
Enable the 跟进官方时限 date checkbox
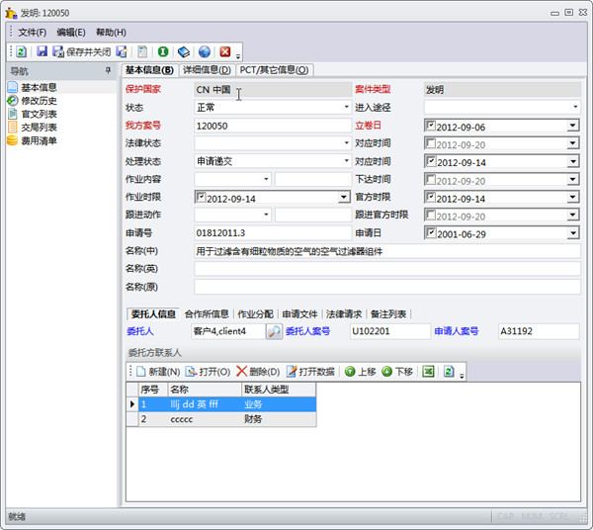click(x=430, y=215)
